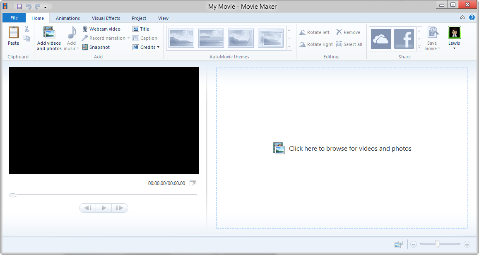Open the File menu button
This screenshot has height=255, width=479.
14,18
